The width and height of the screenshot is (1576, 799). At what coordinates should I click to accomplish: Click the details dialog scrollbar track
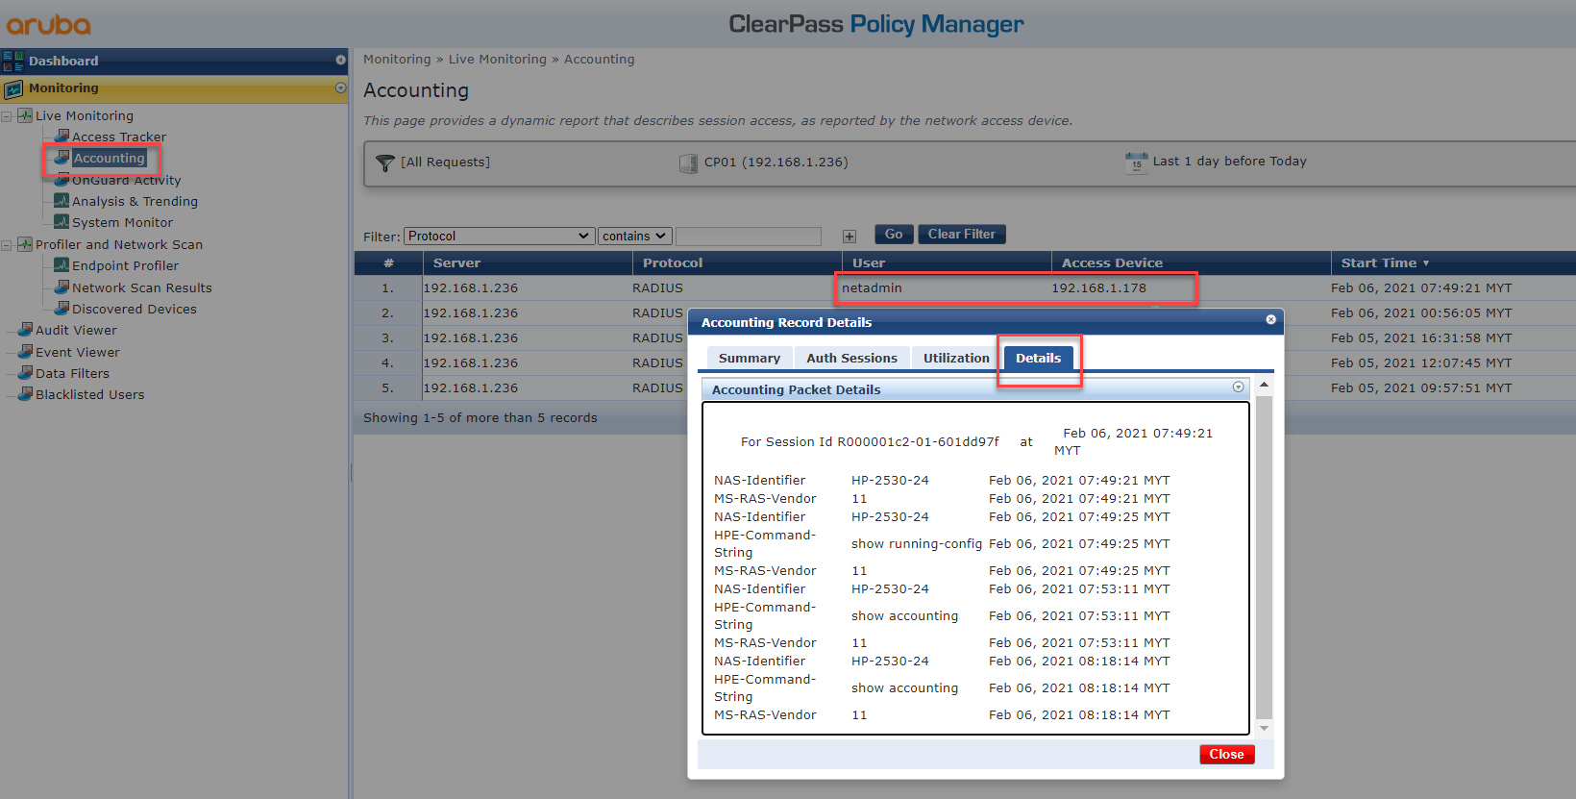point(1264,558)
